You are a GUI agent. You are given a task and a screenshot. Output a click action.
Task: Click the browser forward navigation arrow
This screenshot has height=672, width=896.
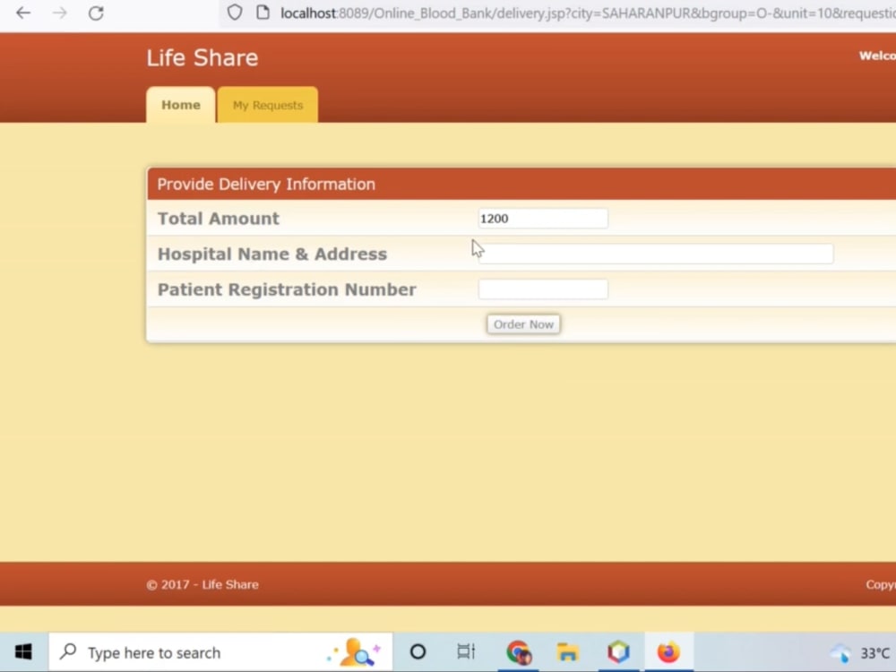click(58, 13)
